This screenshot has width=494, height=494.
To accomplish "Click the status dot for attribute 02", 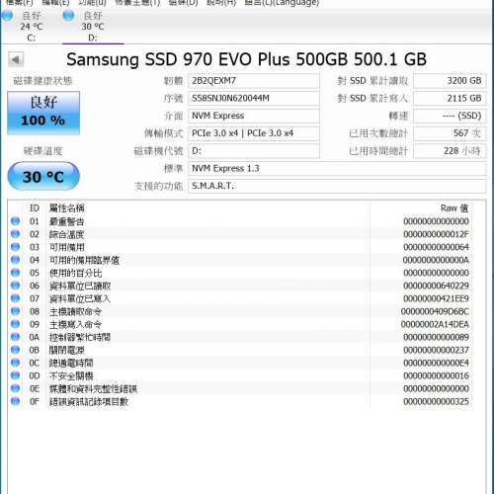I will click(15, 234).
